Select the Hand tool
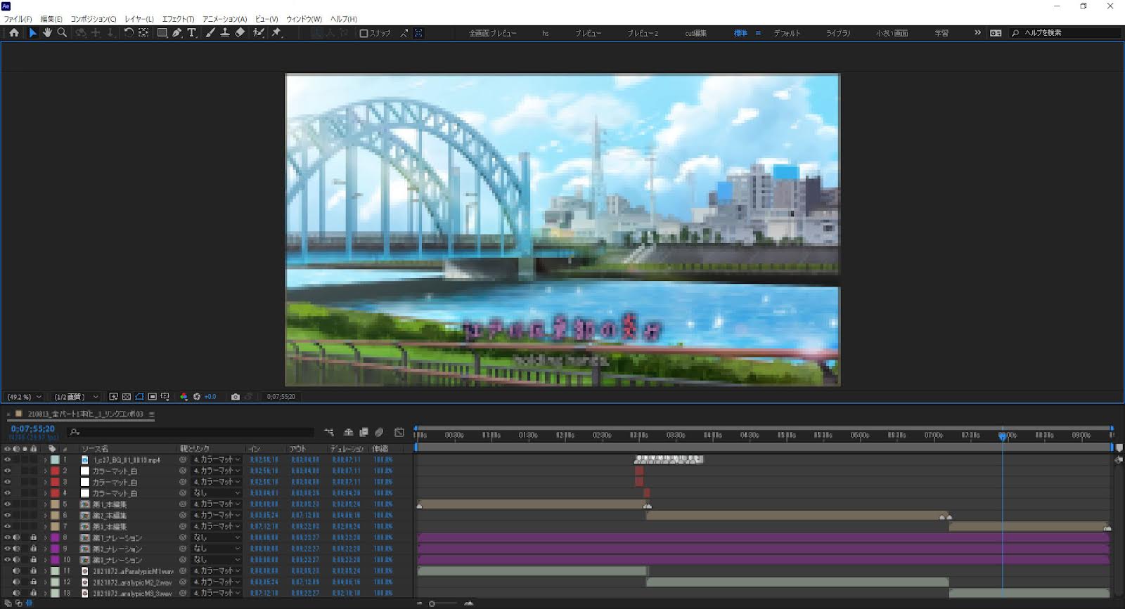Image resolution: width=1125 pixels, height=609 pixels. [47, 33]
